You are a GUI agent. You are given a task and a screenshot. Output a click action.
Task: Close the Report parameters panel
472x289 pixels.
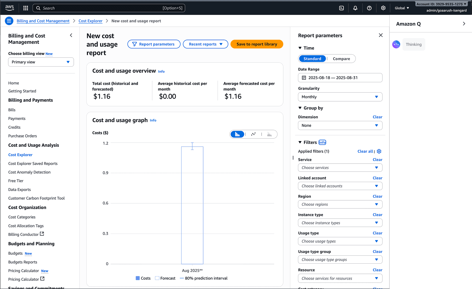click(381, 35)
